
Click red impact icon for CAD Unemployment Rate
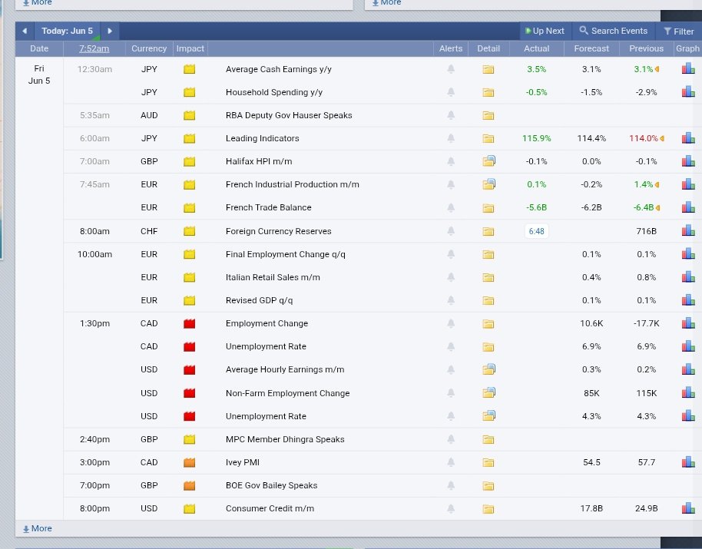click(x=190, y=346)
